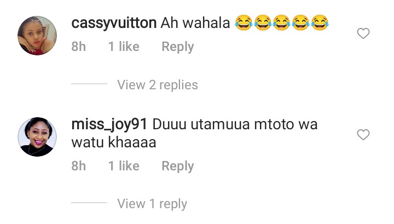Expand View 1 reply under miss_joy91

[x=152, y=203]
